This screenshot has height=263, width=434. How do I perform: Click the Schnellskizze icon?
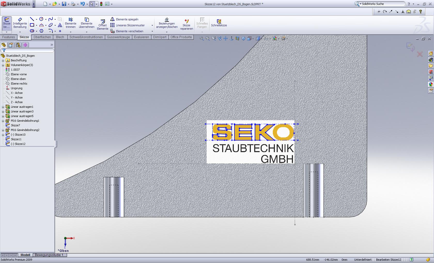tap(219, 23)
